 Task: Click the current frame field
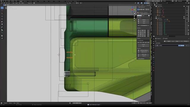134,103
